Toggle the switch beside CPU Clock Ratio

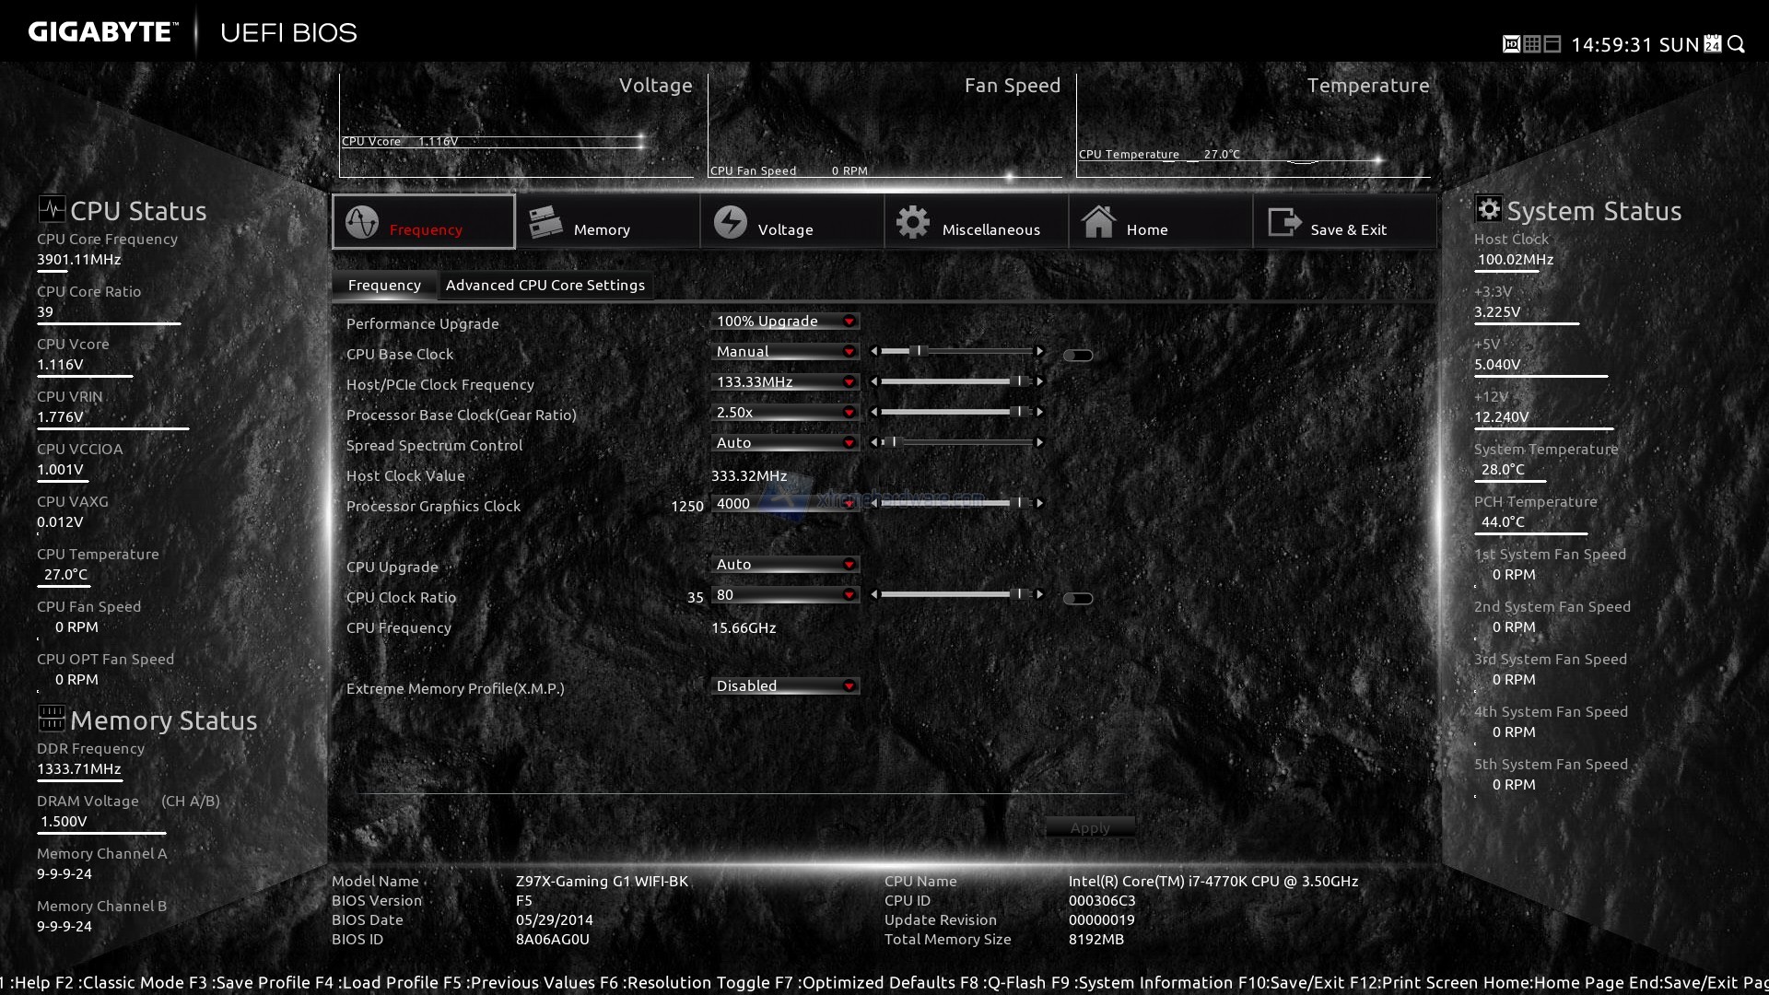(1077, 599)
